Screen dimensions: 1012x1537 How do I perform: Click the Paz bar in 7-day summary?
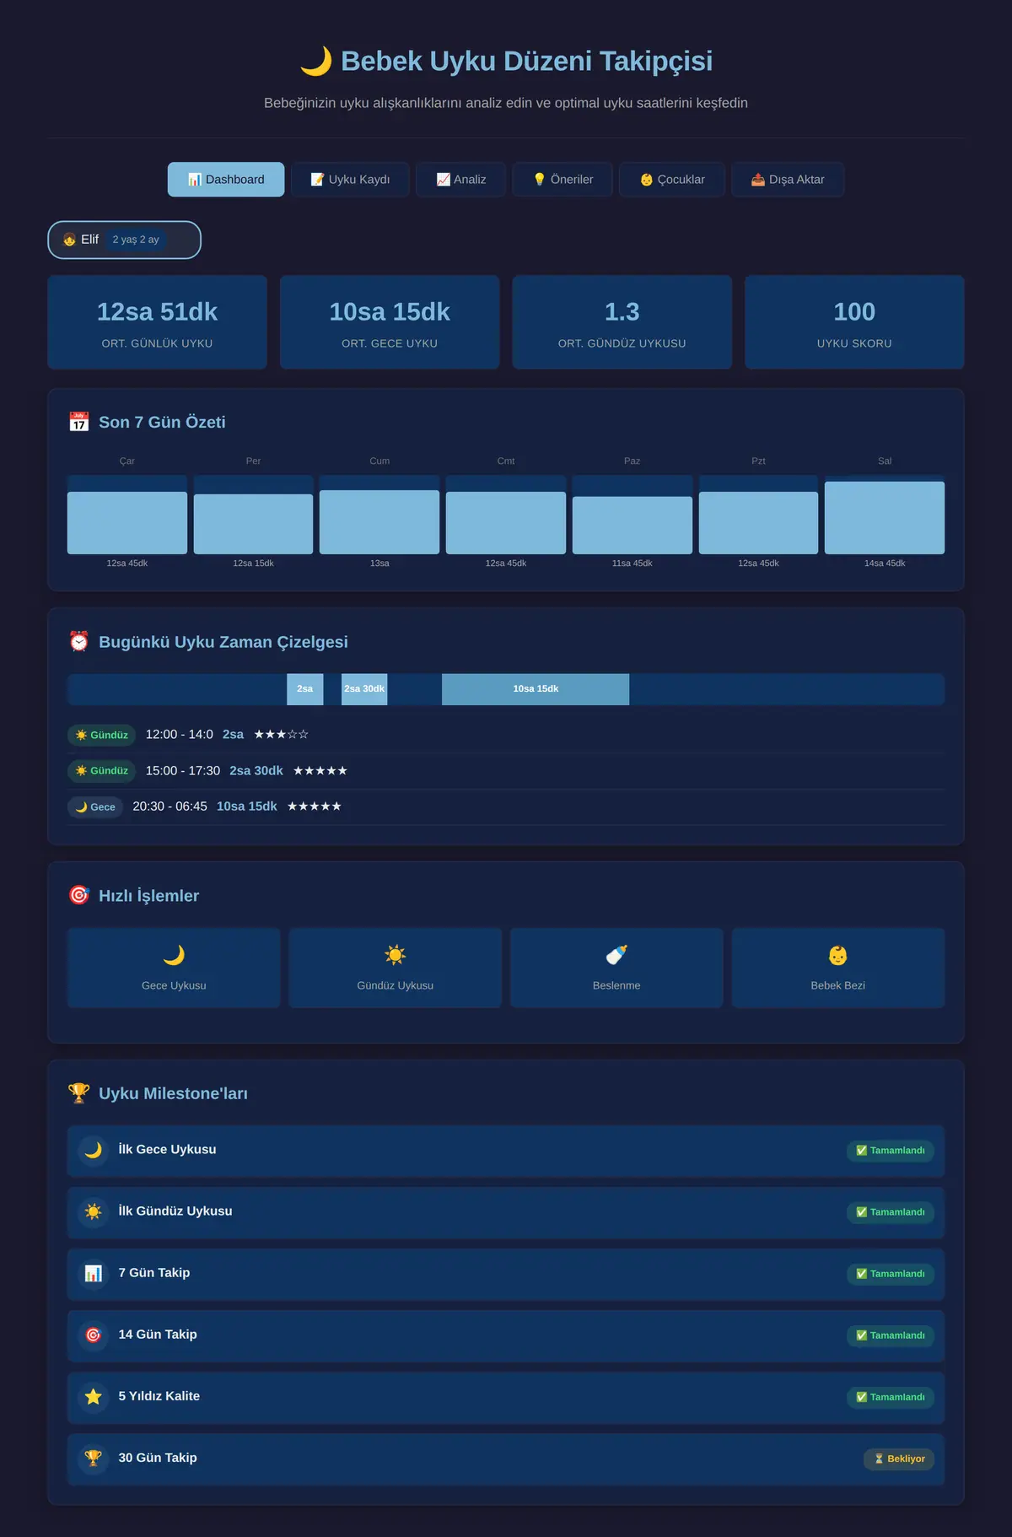(x=632, y=526)
